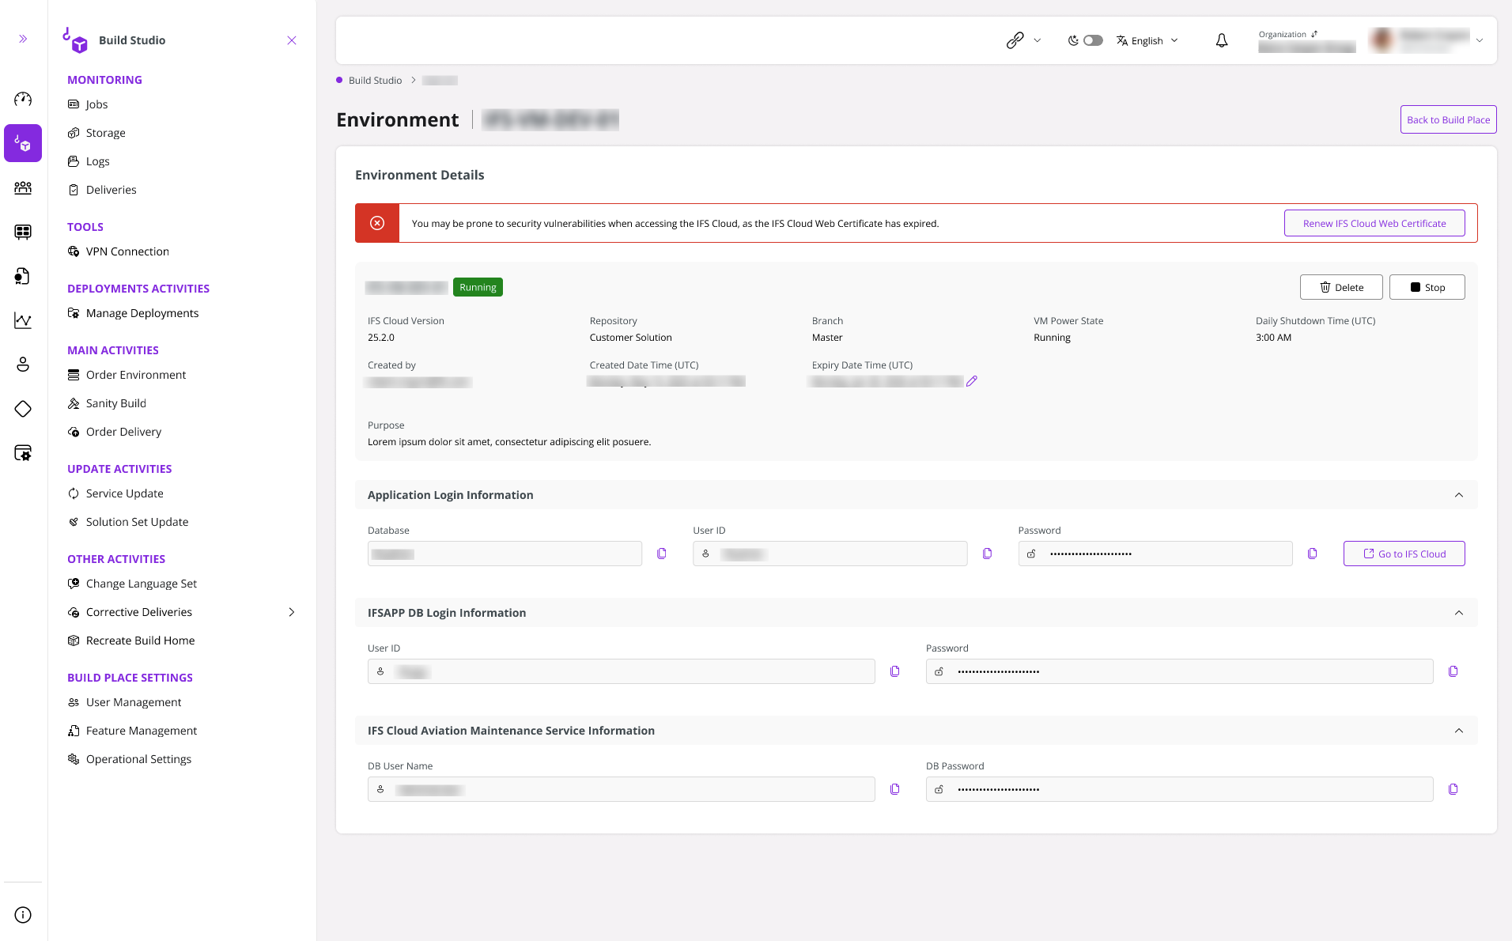Open Solution Set Update
The width and height of the screenshot is (1512, 941).
[x=137, y=522]
